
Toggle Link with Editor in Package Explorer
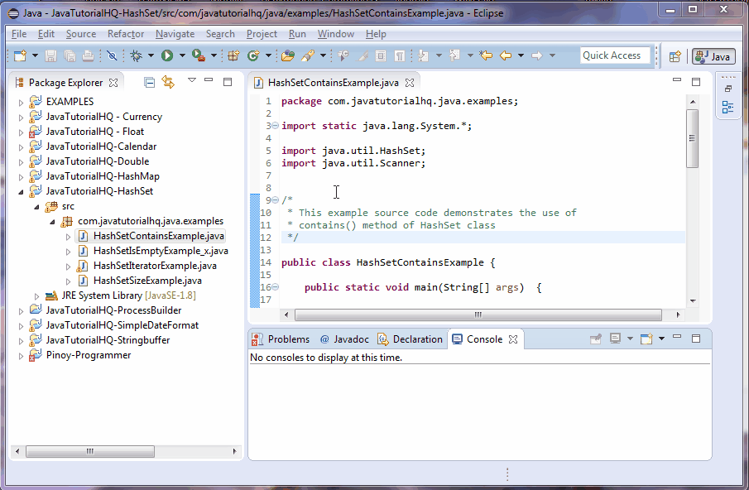click(x=168, y=81)
